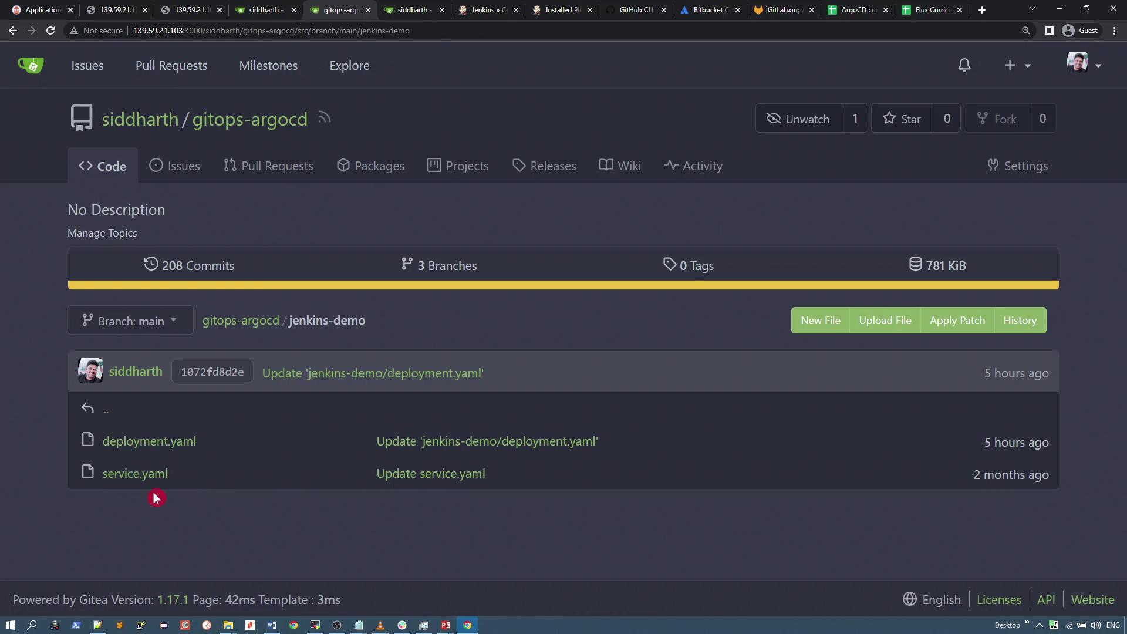
Task: Click the browser reload icon
Action: tap(50, 31)
